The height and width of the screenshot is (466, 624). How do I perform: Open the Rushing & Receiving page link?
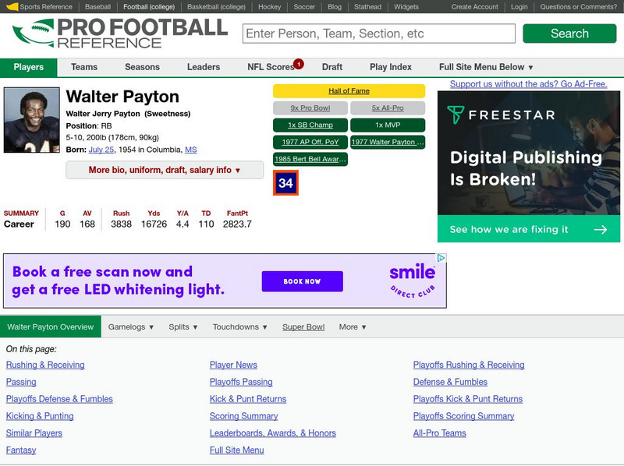44,365
